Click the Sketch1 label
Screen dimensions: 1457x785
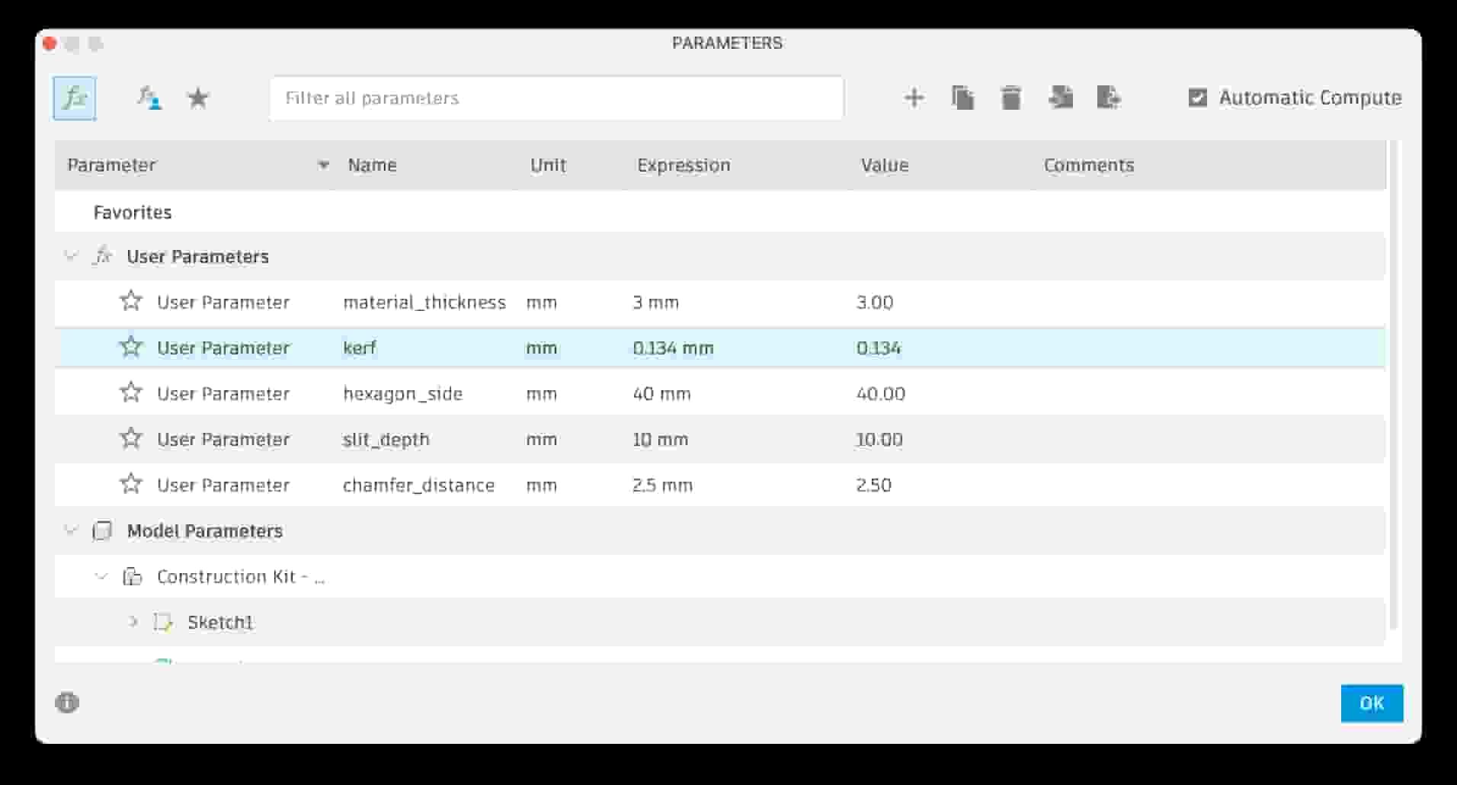pyautogui.click(x=220, y=623)
